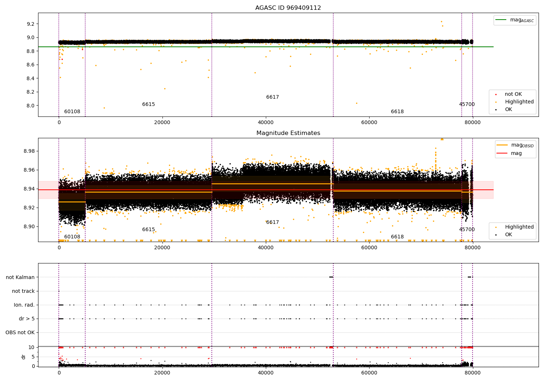544x381 pixels.
Task: Click the 'Ion. rad.' row label
Action: [x=24, y=305]
